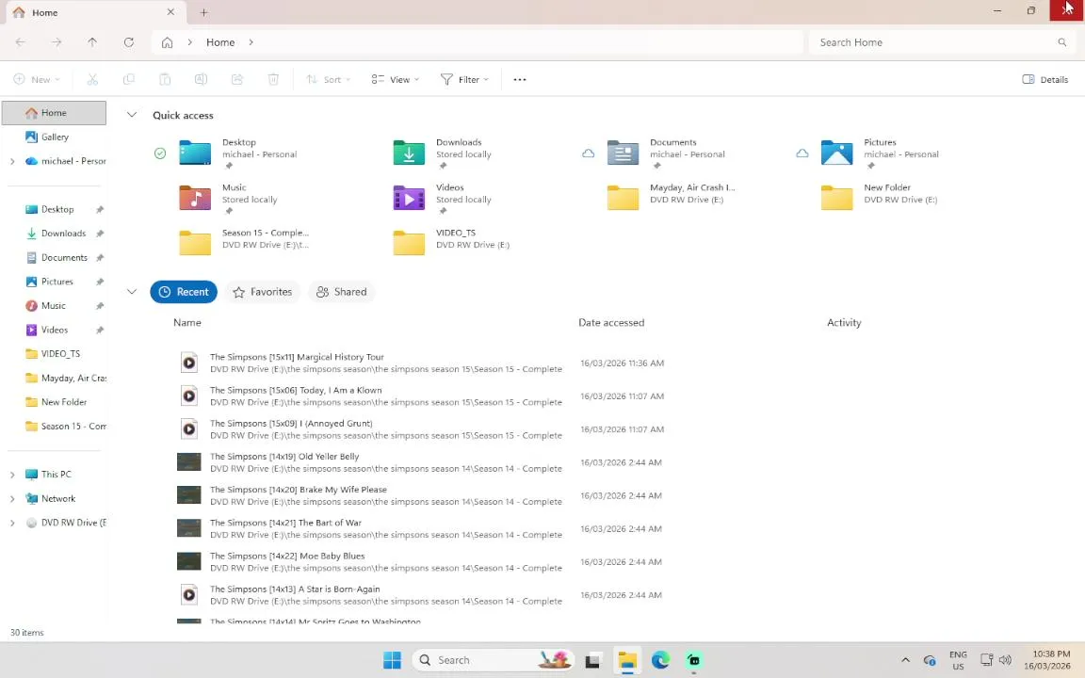
Task: Open Marge's Magical History Tour video file
Action: click(x=370, y=363)
